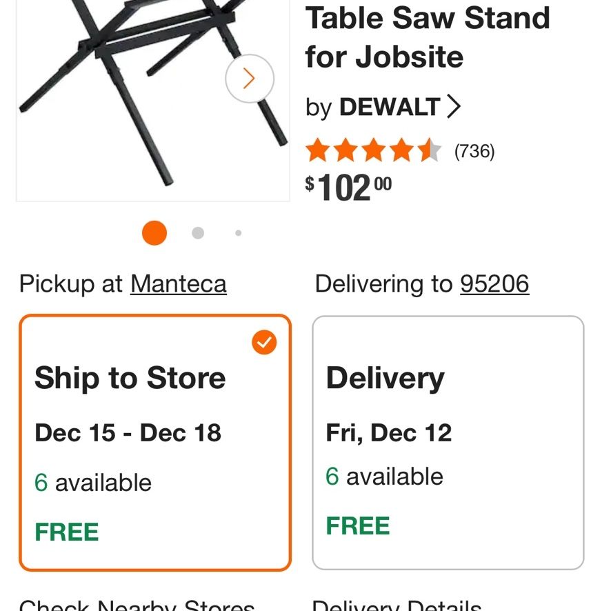Click the orange star rating
This screenshot has width=611, height=611.
pos(373,150)
